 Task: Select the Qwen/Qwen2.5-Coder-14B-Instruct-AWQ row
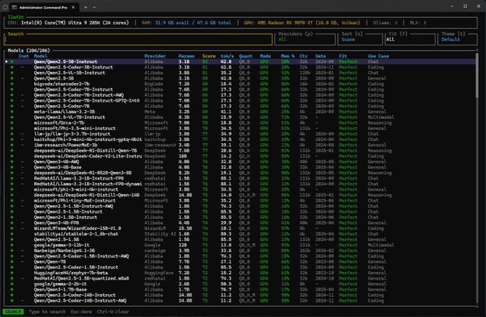(240, 301)
